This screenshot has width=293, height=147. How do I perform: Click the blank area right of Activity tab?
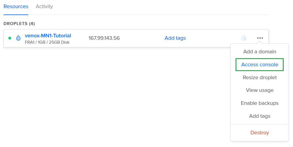point(150,6)
